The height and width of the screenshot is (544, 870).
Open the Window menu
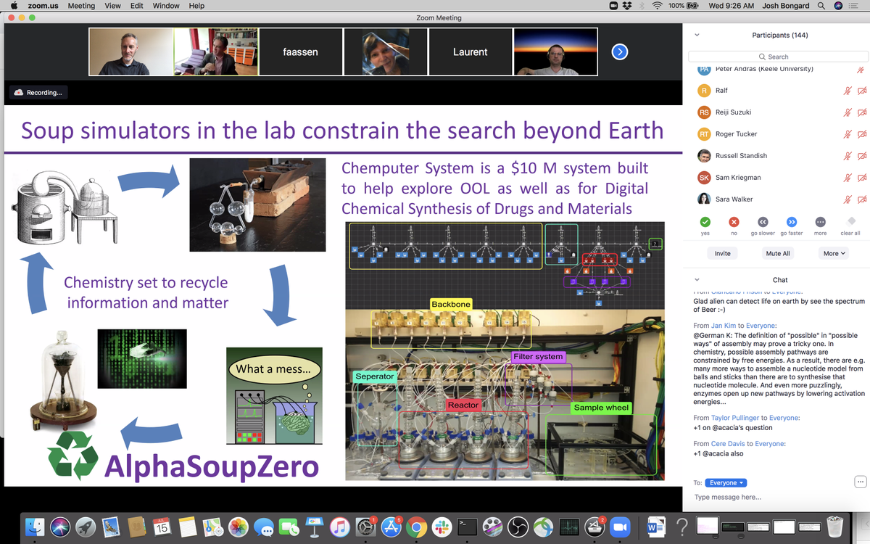(x=166, y=6)
